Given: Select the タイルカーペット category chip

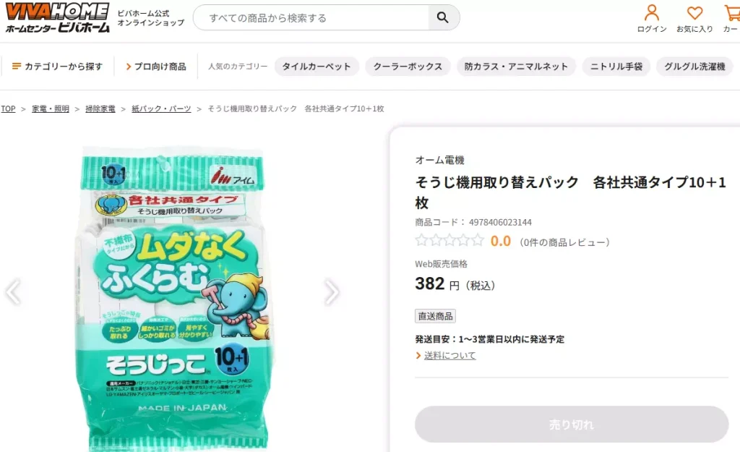Looking at the screenshot, I should 317,65.
